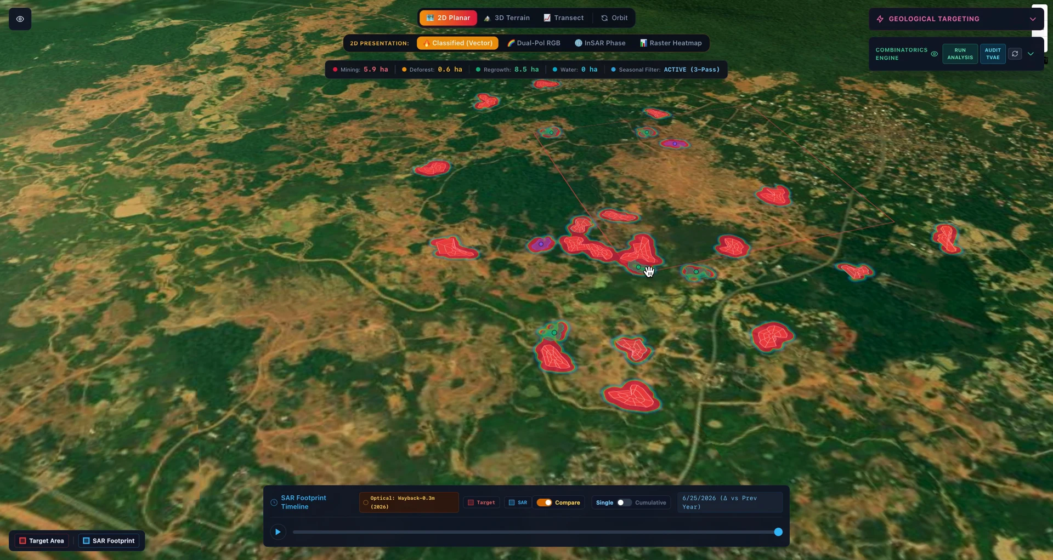
Task: Click the timeline slider handle
Action: coord(778,532)
